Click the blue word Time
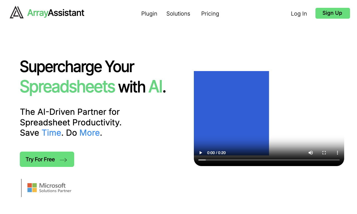The image size is (357, 214). 51,133
